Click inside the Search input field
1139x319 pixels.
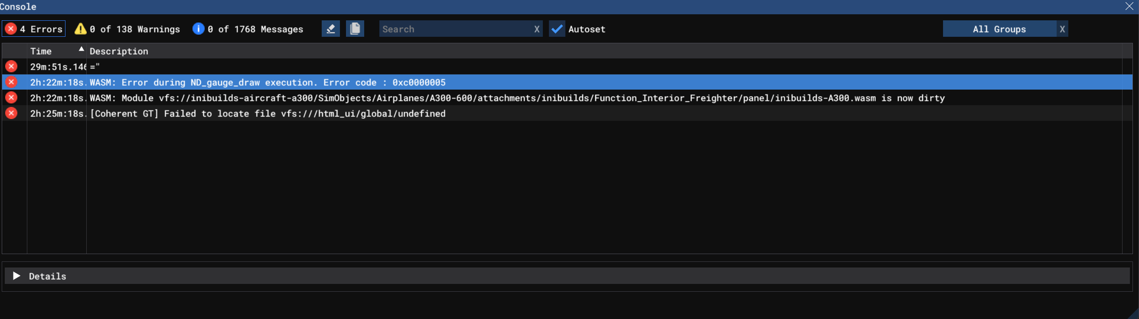coord(454,29)
